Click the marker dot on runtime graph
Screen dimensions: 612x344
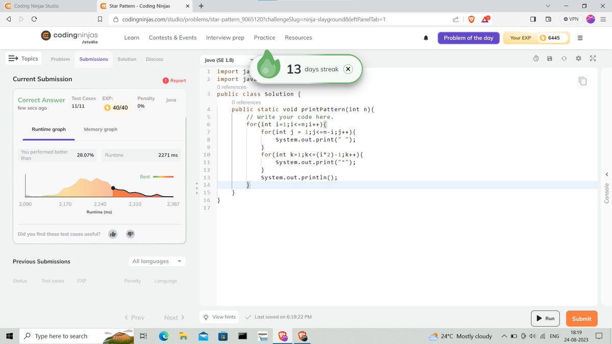click(113, 188)
